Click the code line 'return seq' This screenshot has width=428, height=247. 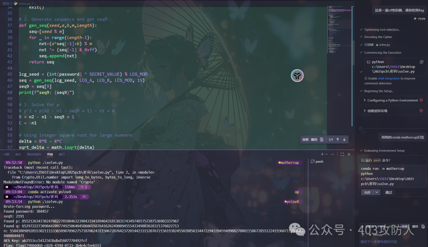(x=42, y=62)
